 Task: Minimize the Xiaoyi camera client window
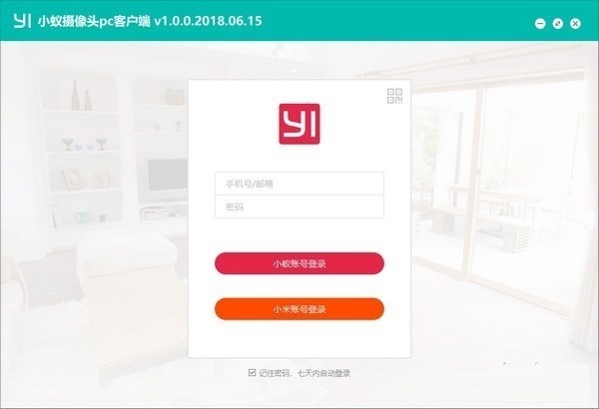(x=540, y=24)
